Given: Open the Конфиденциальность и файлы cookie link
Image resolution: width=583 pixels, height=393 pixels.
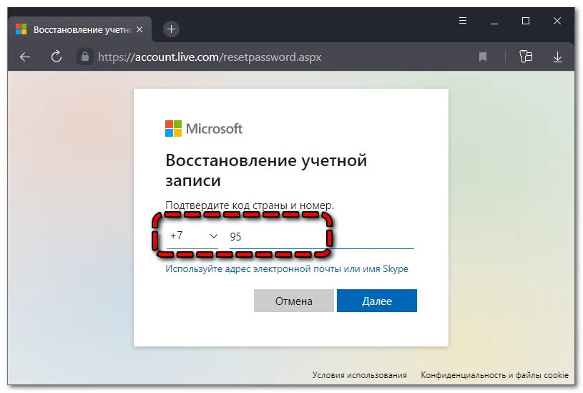Looking at the screenshot, I should point(494,375).
